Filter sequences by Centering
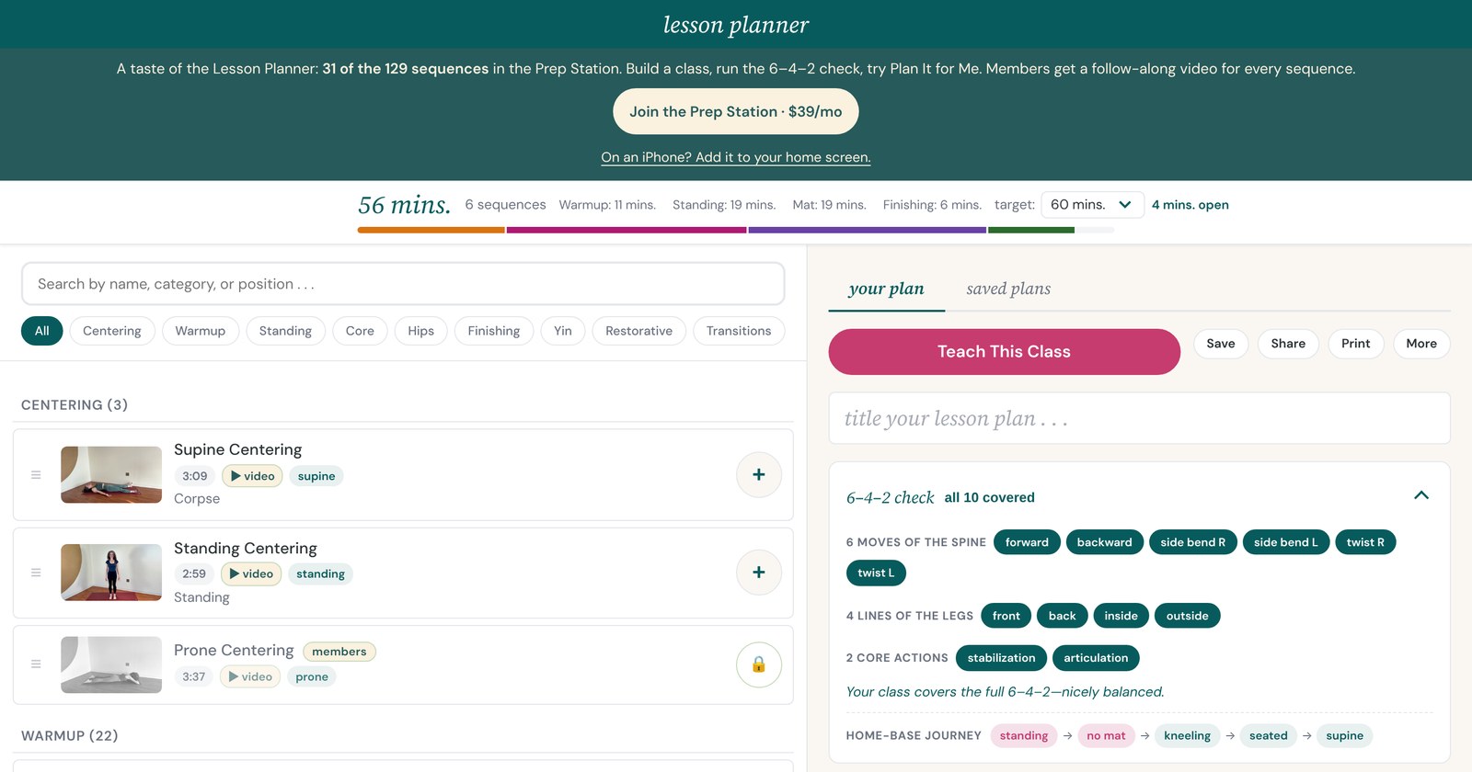Screen dimensions: 1472x772 coord(112,331)
